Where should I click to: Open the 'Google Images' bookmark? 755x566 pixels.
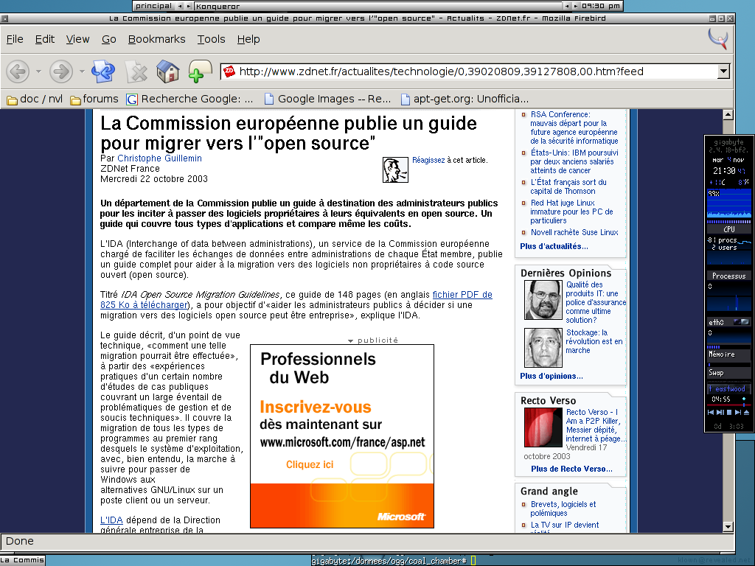click(x=327, y=99)
